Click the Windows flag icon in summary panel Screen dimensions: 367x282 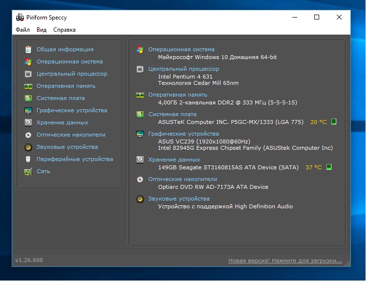[x=140, y=50]
